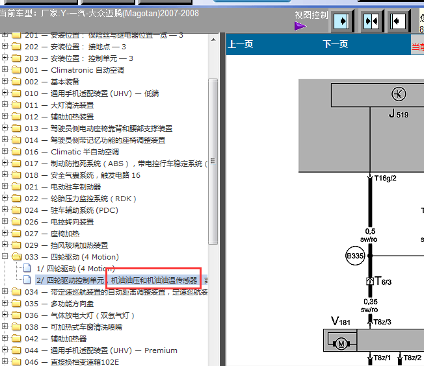Select 029 挡风玻璃加热装置
424x366 pixels.
[66, 245]
